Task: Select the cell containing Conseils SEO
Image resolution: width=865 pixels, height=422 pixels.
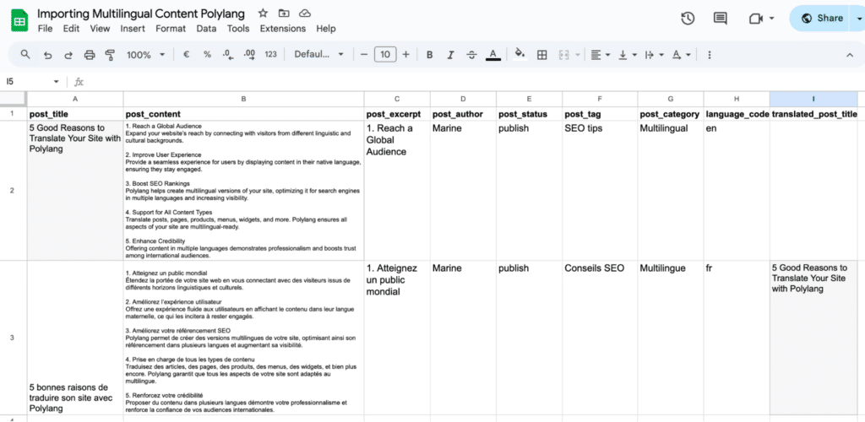Action: [601, 338]
